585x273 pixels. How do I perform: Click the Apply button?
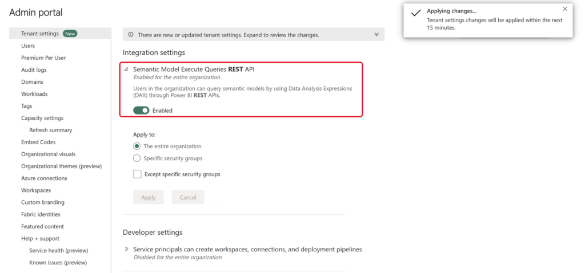point(149,197)
